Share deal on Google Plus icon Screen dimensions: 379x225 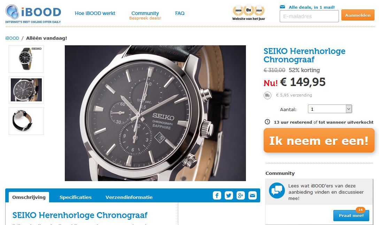tap(240, 195)
